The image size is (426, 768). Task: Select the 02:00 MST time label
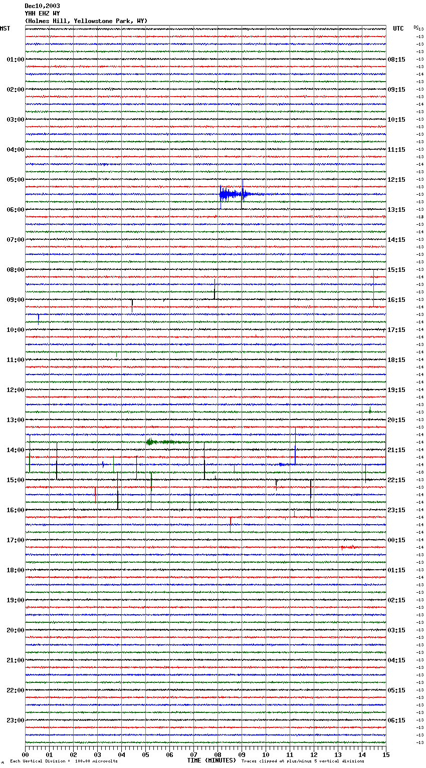16,90
